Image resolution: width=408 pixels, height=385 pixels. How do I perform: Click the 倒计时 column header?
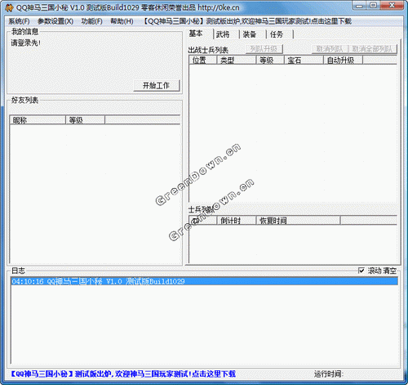(236, 220)
